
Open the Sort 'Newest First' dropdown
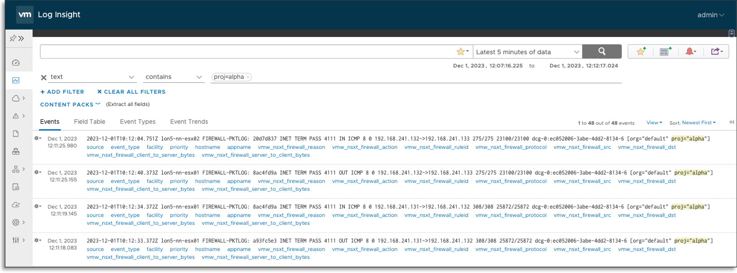[698, 122]
